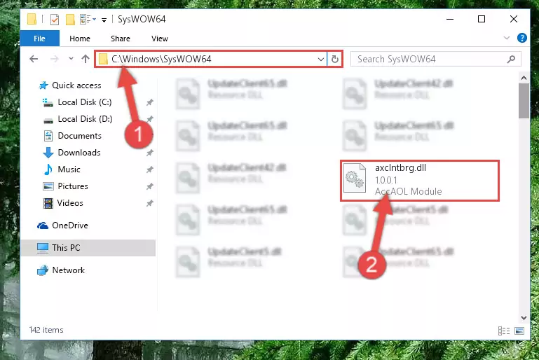This screenshot has width=539, height=360.
Task: Minimize the SysWOW64 window
Action: point(449,19)
